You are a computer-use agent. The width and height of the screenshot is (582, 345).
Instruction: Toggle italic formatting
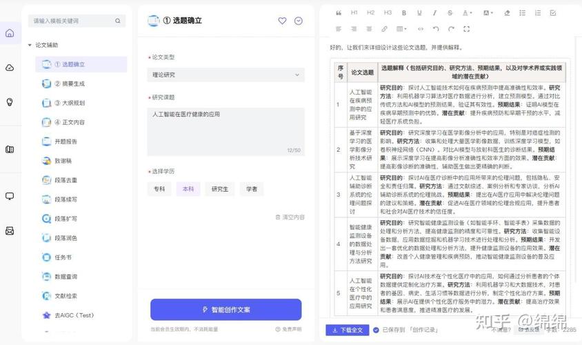click(x=434, y=13)
